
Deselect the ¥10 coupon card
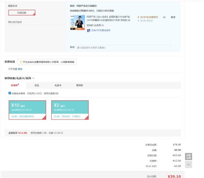point(27,110)
